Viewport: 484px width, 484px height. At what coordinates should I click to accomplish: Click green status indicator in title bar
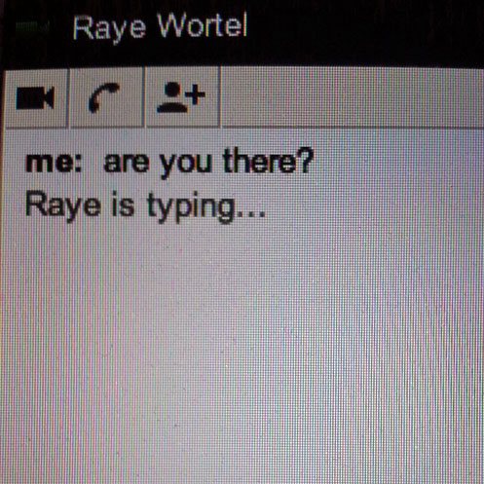(32, 27)
